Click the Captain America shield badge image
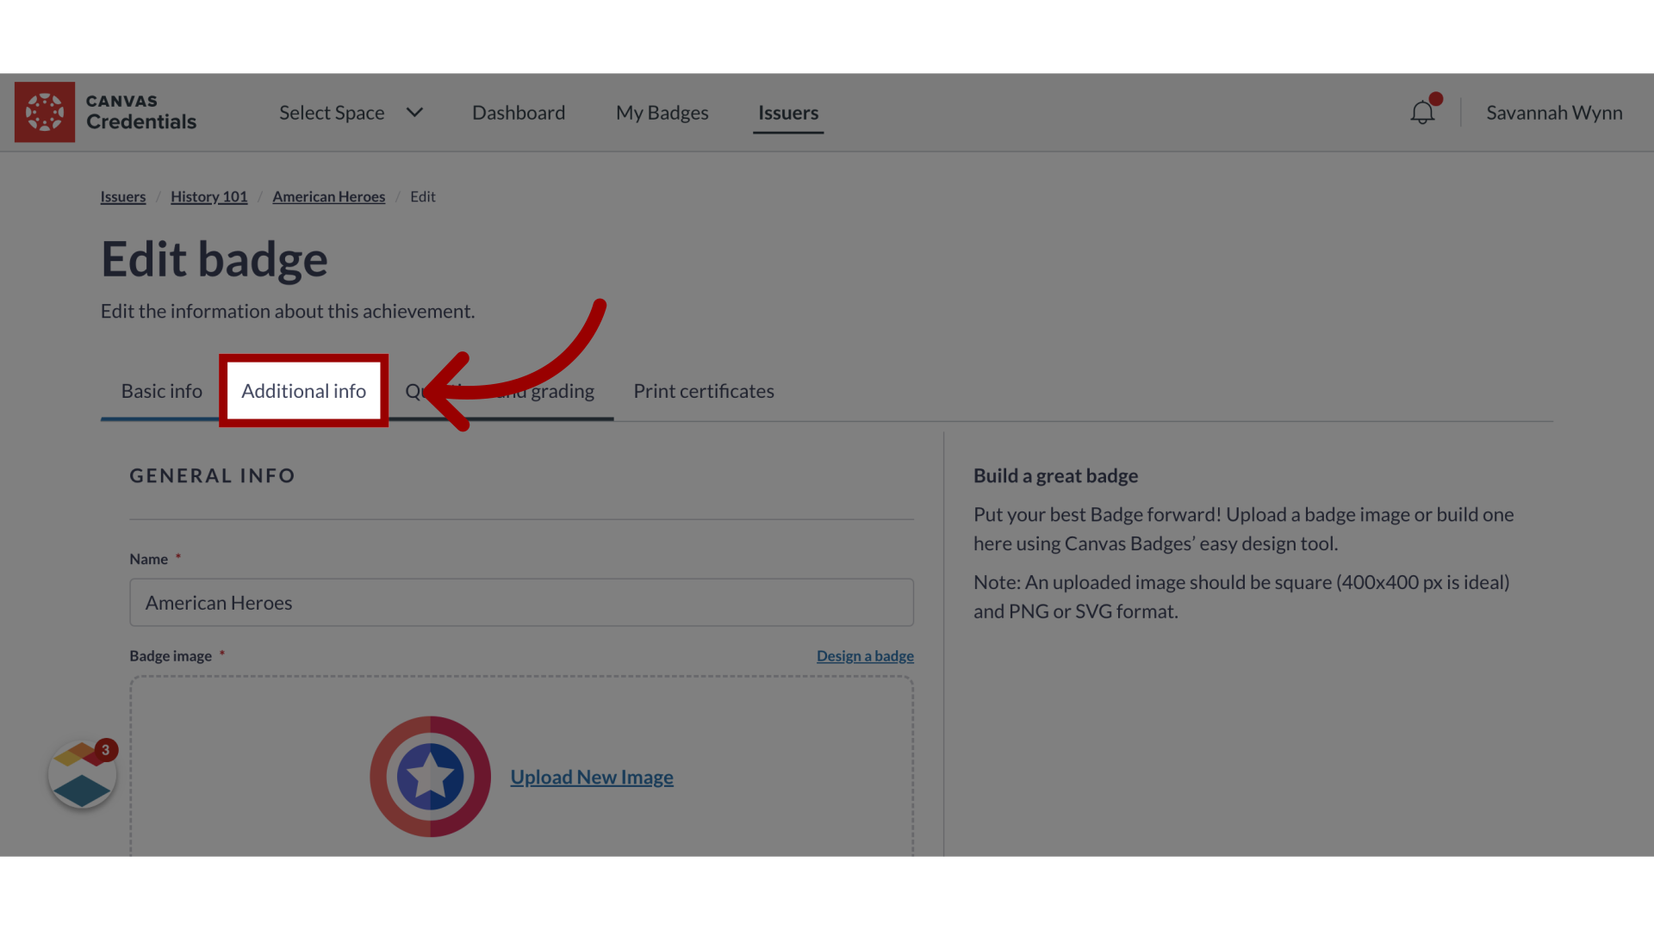The image size is (1654, 930). [x=431, y=777]
